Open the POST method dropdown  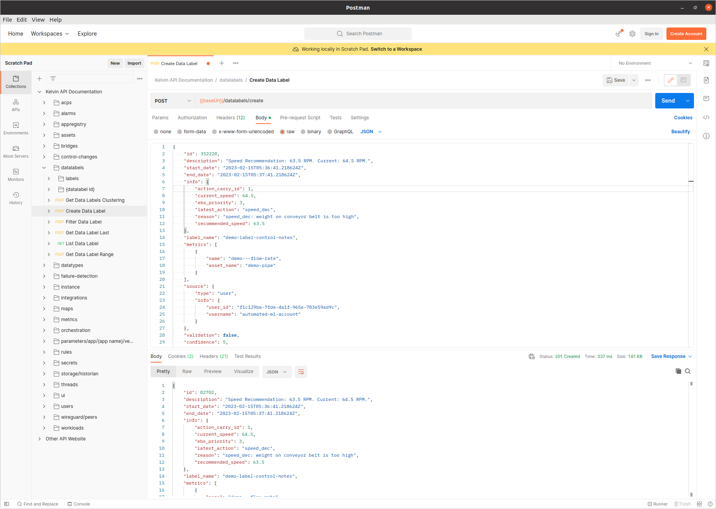(173, 101)
